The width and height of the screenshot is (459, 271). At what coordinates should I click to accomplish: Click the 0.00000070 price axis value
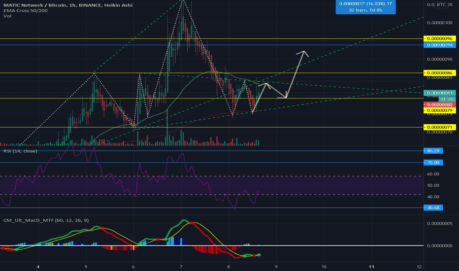coord(440,132)
